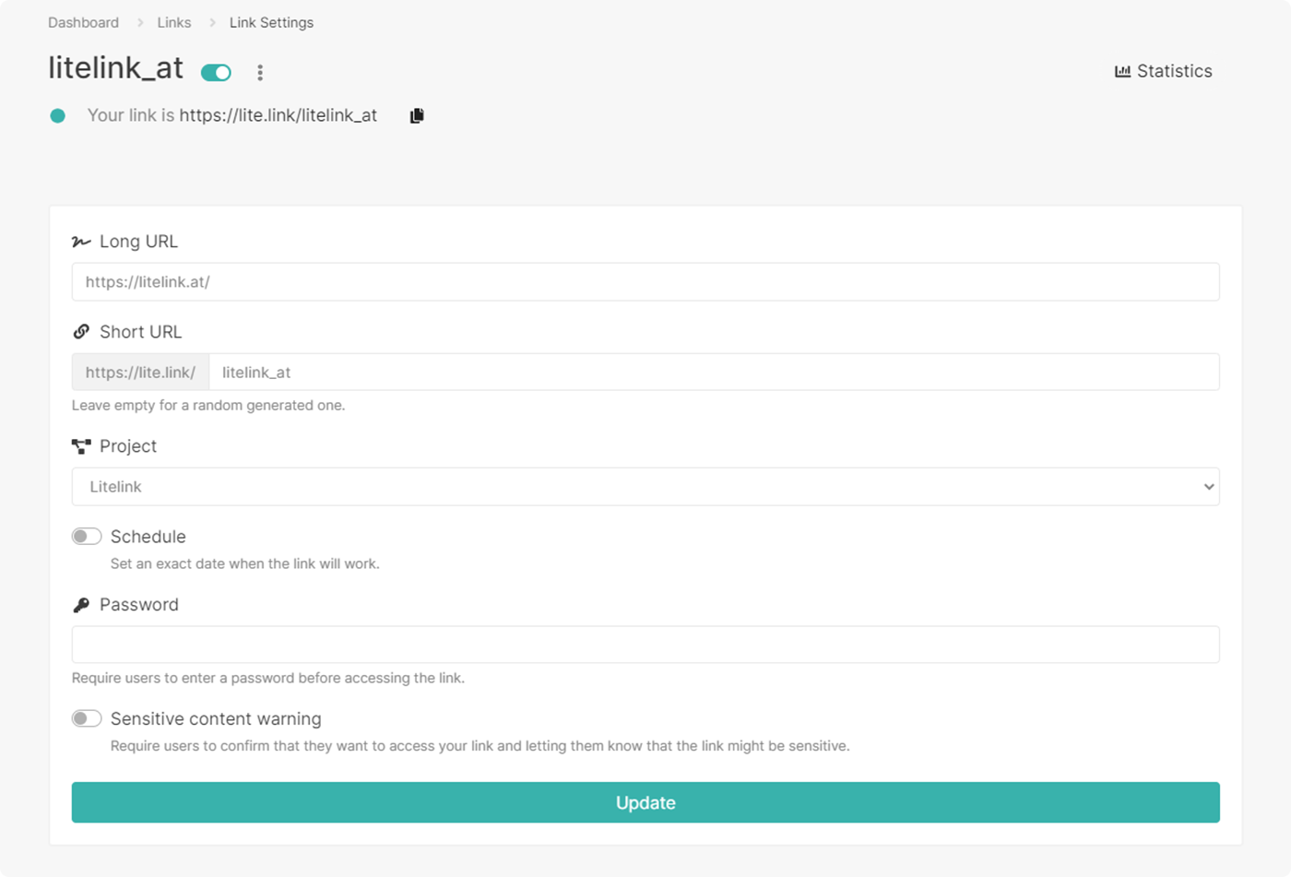Click the Password key icon
1291x877 pixels.
coord(81,605)
